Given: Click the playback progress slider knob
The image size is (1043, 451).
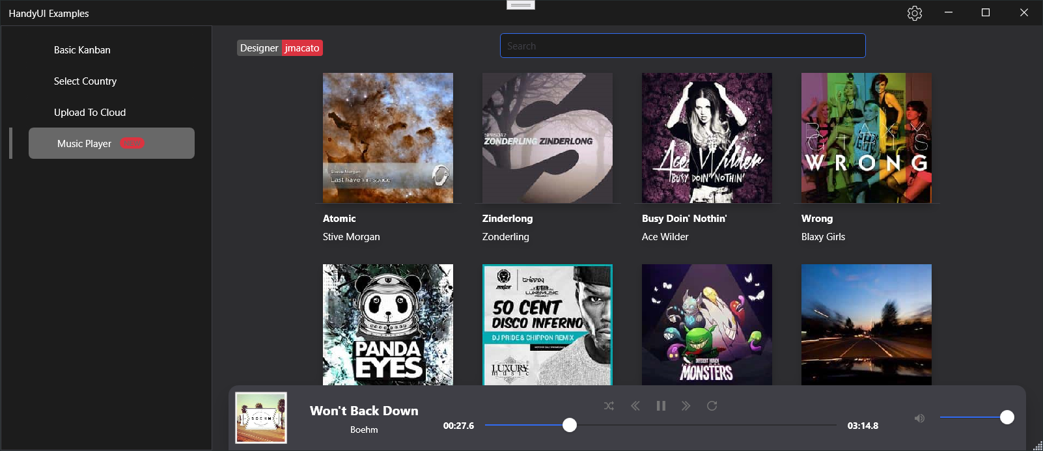Looking at the screenshot, I should [570, 425].
